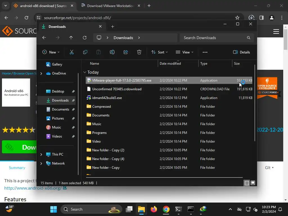Open Chrome from the taskbar
The image size is (288, 216).
166,209
